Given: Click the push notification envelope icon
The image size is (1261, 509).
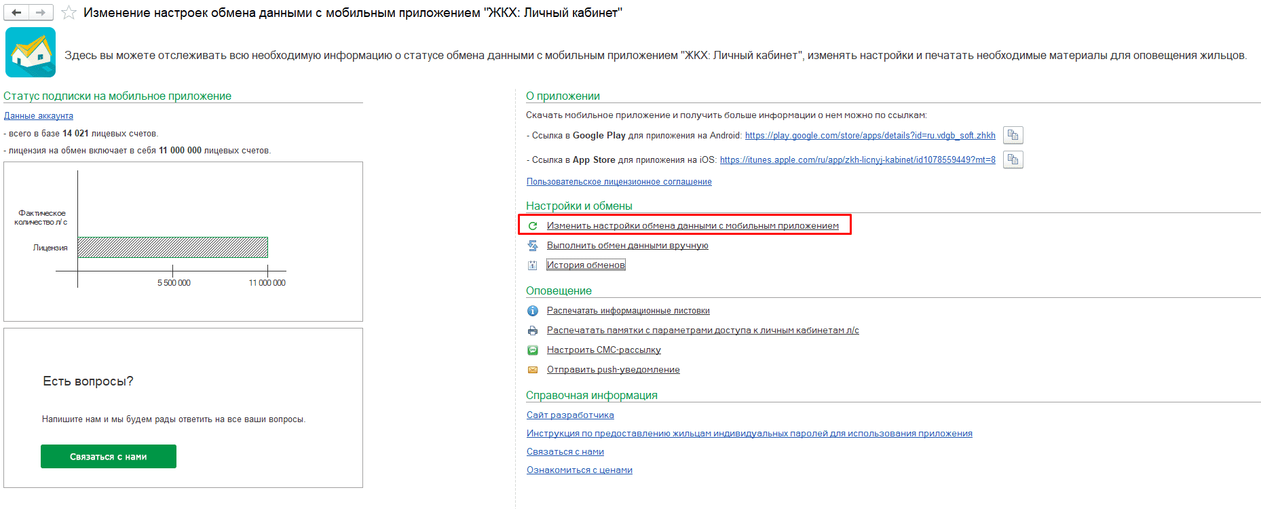Looking at the screenshot, I should [533, 370].
